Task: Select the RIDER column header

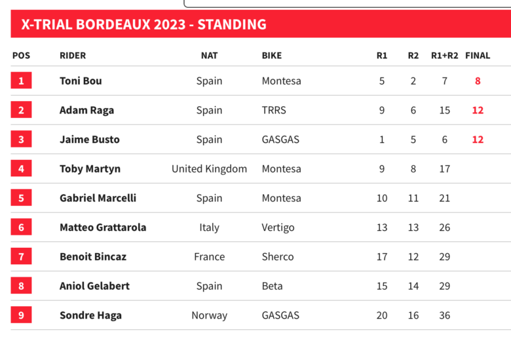Action: (x=73, y=56)
